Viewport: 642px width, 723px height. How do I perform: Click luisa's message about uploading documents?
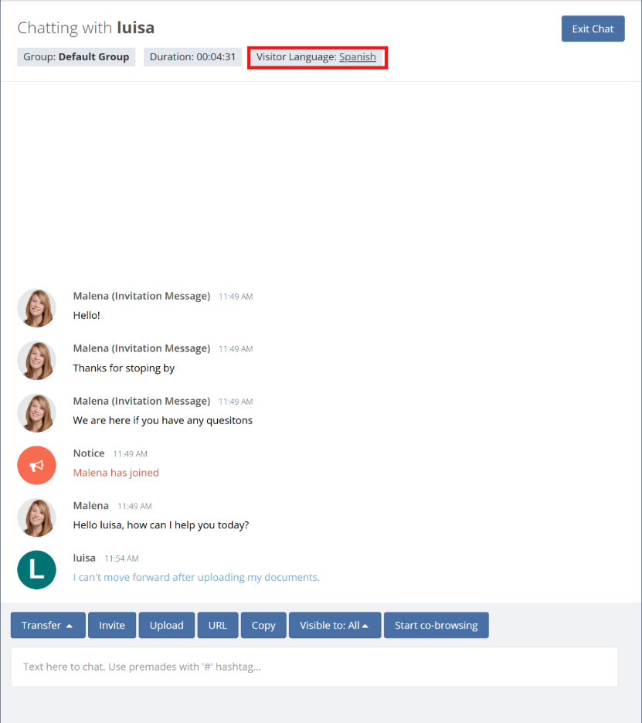(x=196, y=577)
